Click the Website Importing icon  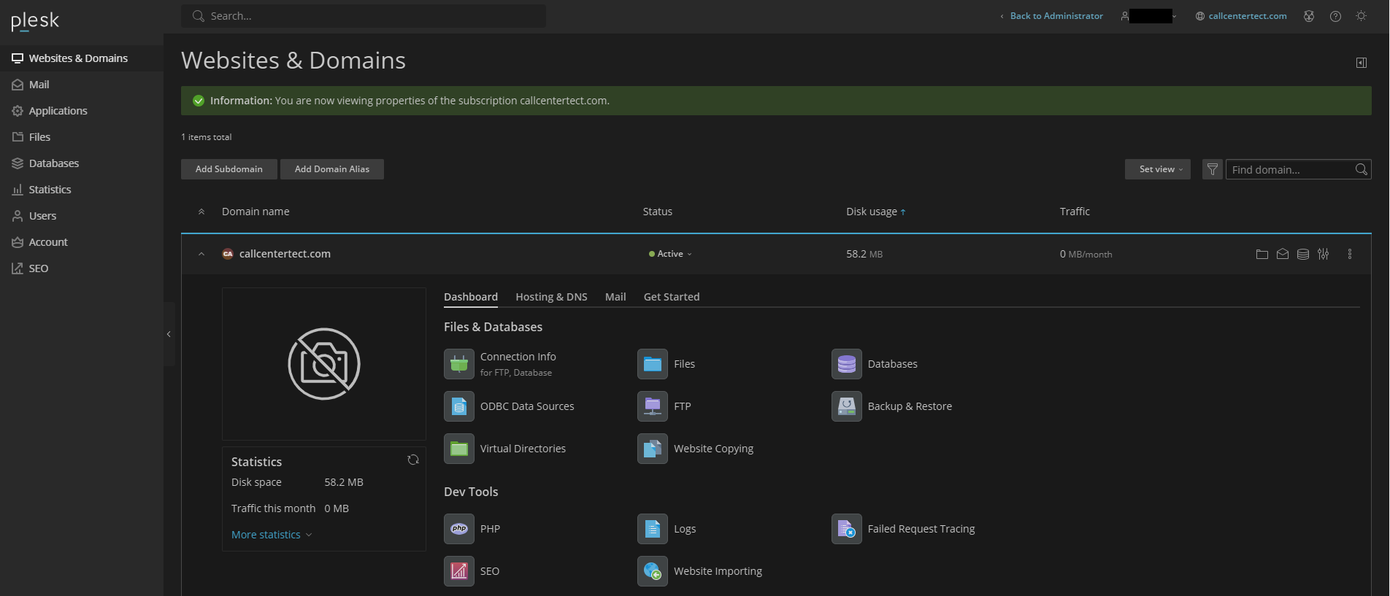coord(652,571)
